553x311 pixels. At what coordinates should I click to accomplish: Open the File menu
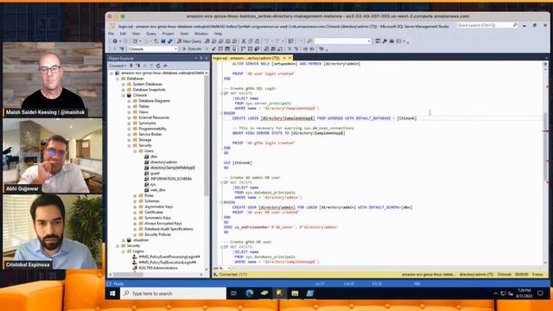coord(111,34)
